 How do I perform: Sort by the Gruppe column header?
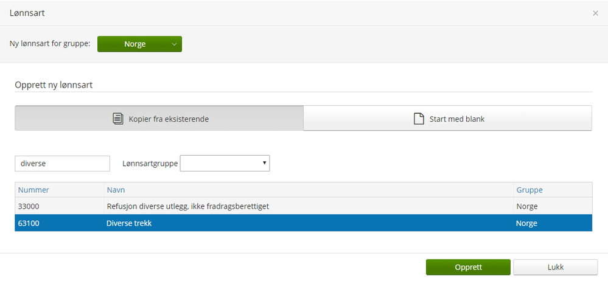coord(529,190)
